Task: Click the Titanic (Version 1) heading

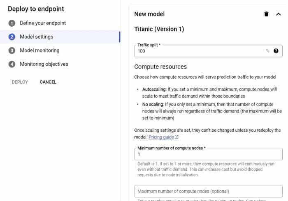Action: click(x=159, y=29)
